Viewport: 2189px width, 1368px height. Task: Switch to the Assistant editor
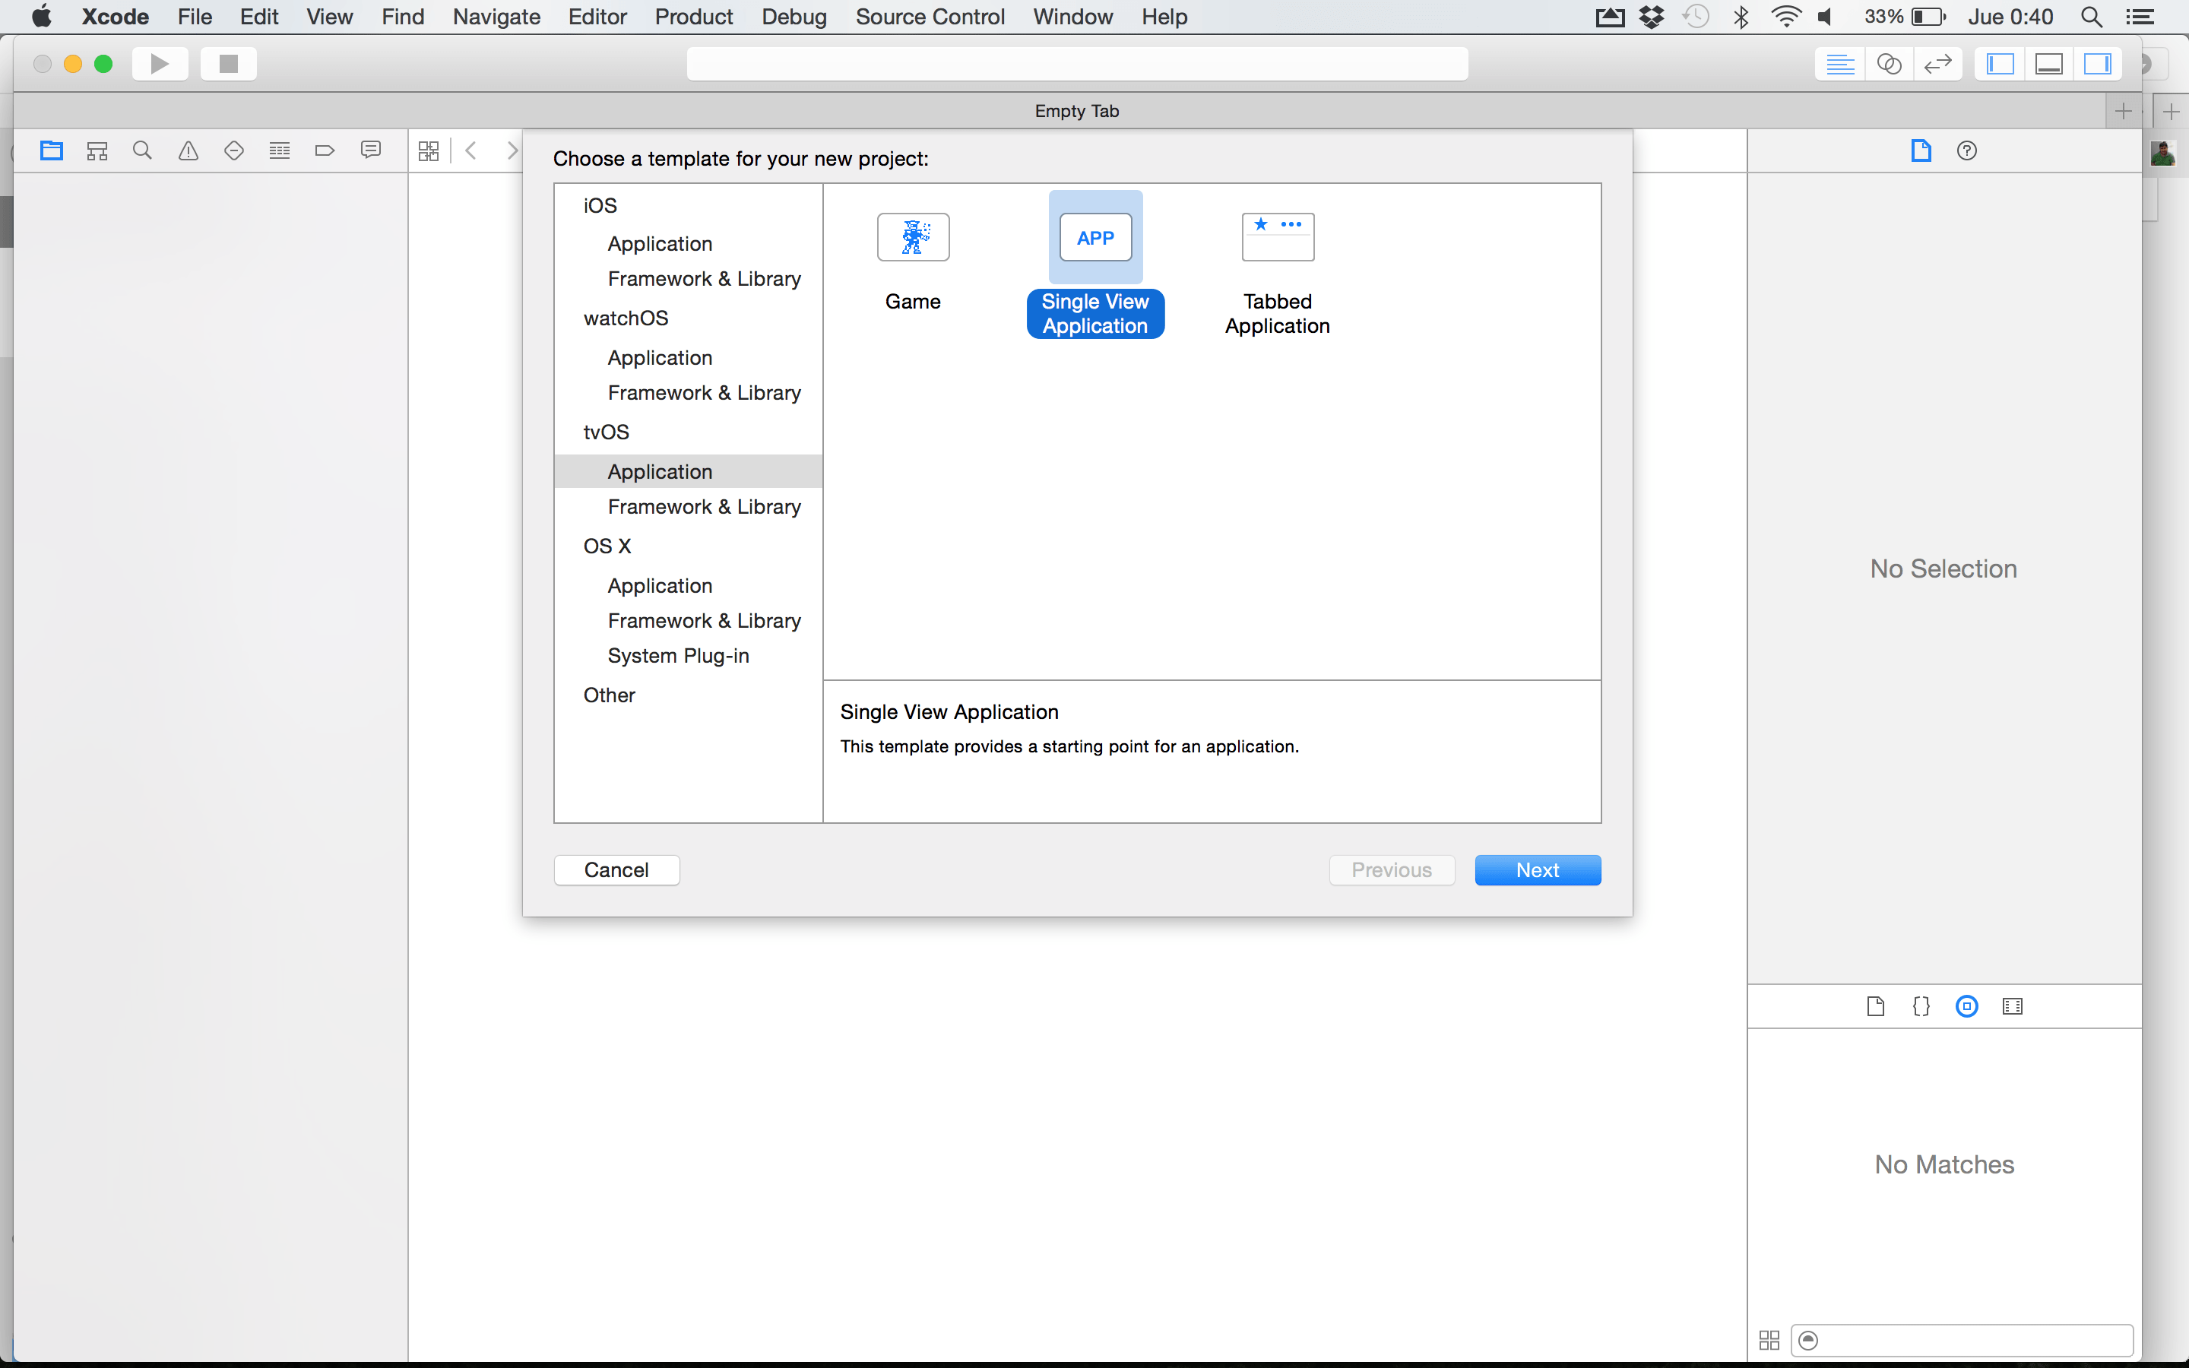tap(1889, 65)
